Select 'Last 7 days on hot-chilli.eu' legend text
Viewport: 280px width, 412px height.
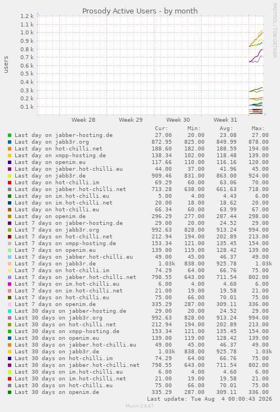point(62,298)
